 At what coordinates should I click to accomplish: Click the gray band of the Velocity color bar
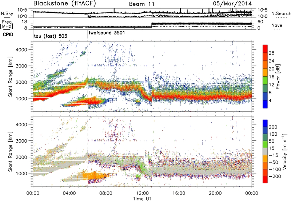(265, 151)
